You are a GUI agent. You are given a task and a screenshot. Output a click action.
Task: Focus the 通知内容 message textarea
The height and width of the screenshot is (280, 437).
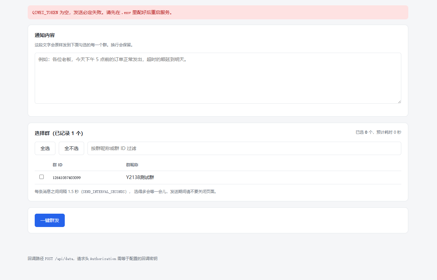coord(218,78)
